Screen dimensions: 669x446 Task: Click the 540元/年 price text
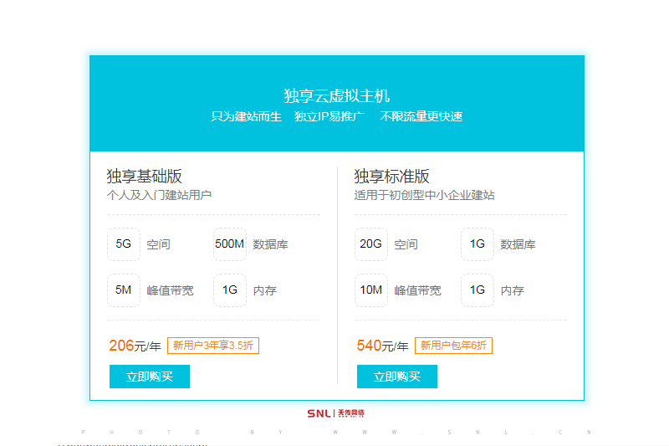(x=382, y=346)
